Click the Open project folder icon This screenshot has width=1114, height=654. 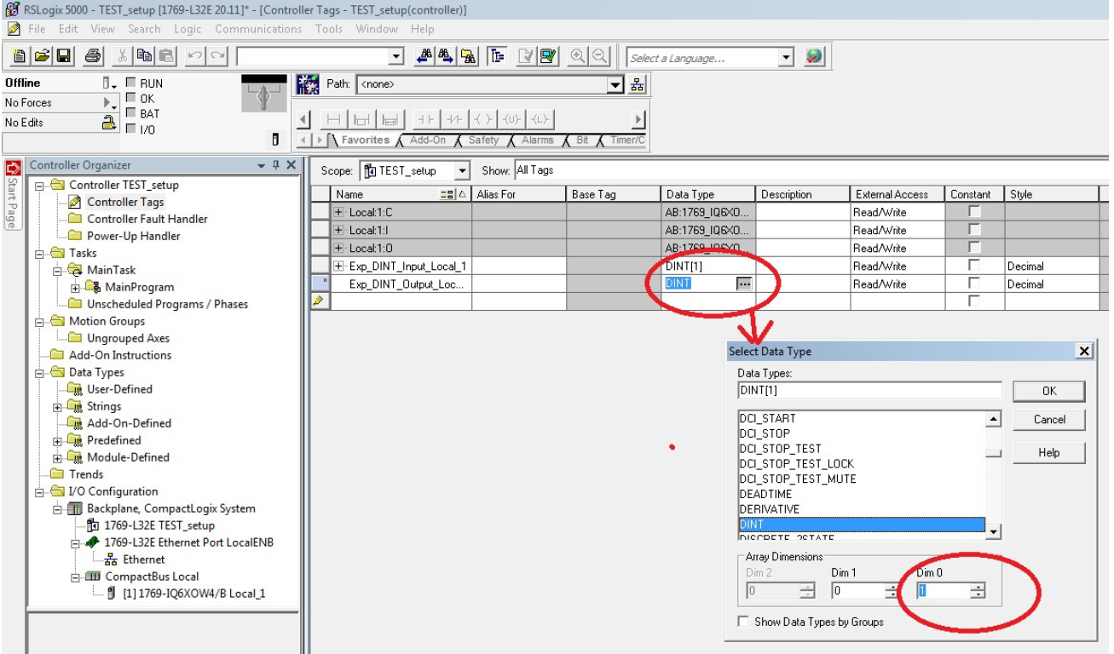click(40, 57)
